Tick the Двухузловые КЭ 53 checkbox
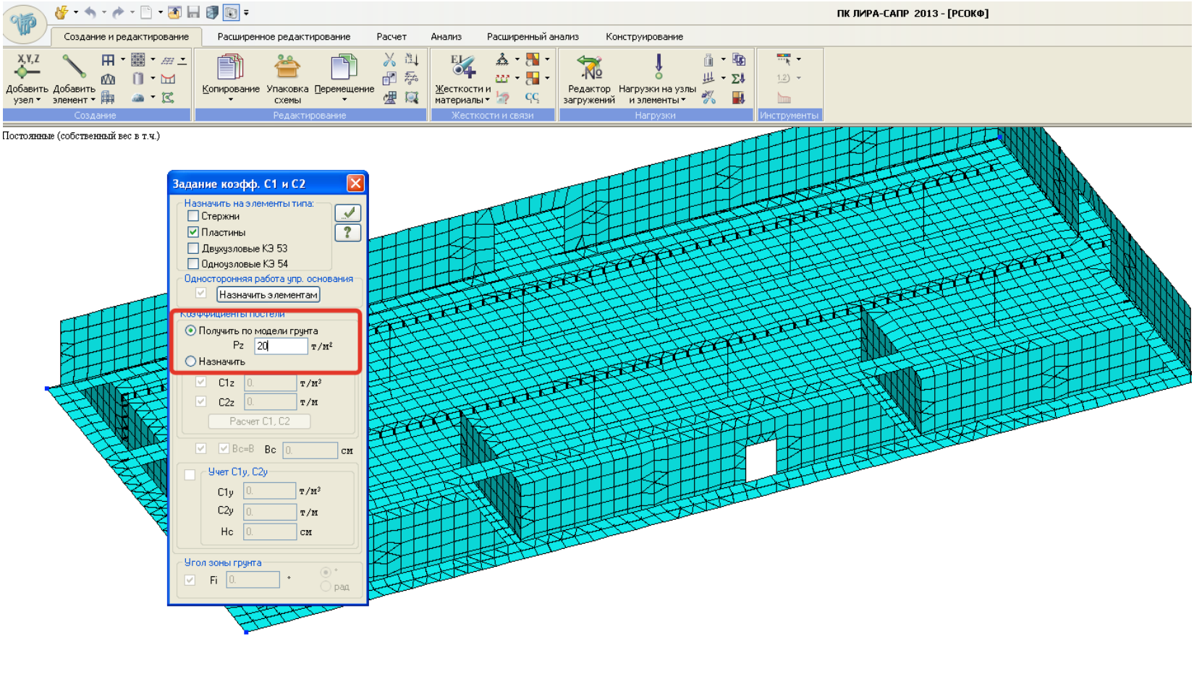 [x=193, y=248]
